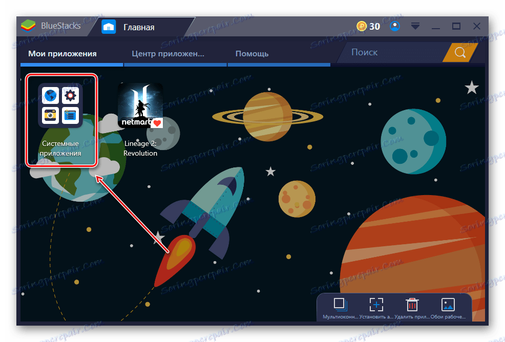Click the orange search magnifier button
Viewport: 505px width, 342px height.
[x=460, y=52]
